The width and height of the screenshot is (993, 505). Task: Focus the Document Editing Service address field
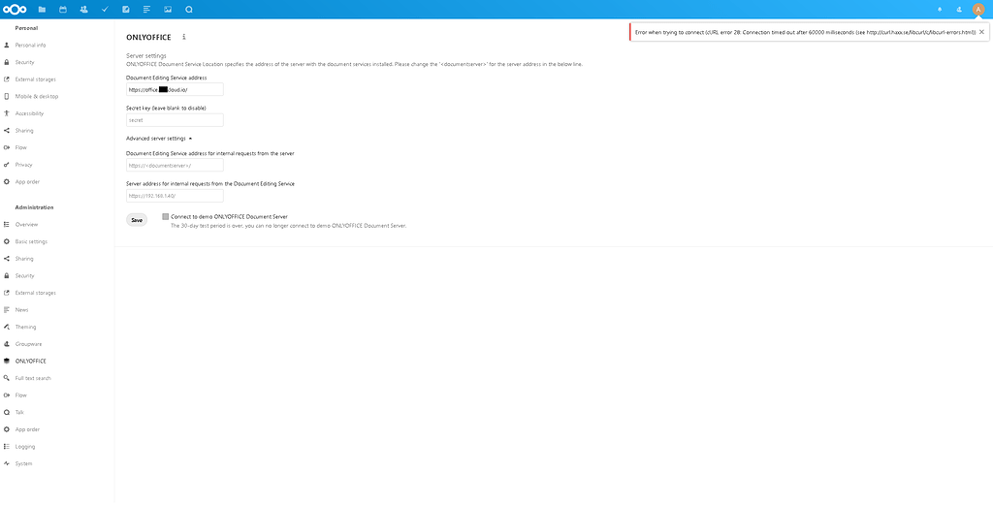(175, 90)
